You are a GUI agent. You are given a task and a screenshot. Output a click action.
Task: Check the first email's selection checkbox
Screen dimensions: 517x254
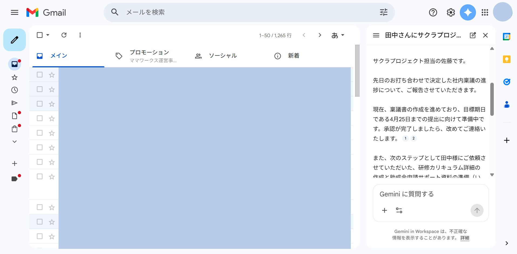tap(40, 75)
